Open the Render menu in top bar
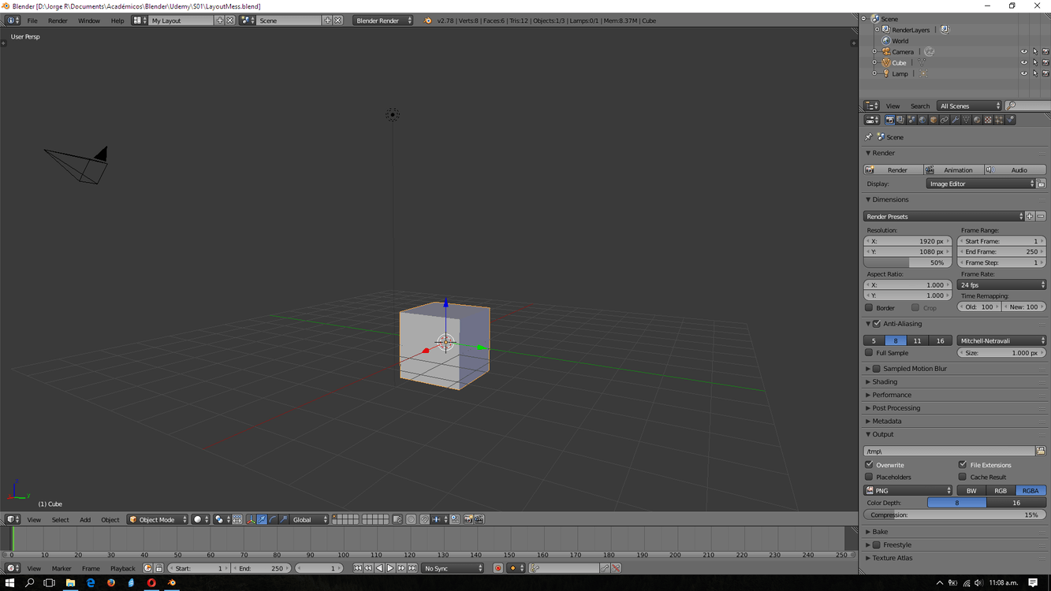Image resolution: width=1051 pixels, height=591 pixels. (58, 20)
